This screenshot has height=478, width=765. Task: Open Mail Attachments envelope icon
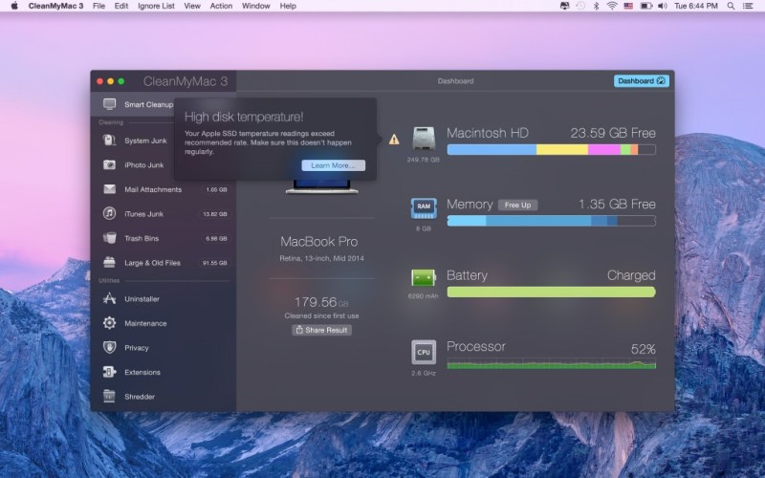(x=109, y=189)
